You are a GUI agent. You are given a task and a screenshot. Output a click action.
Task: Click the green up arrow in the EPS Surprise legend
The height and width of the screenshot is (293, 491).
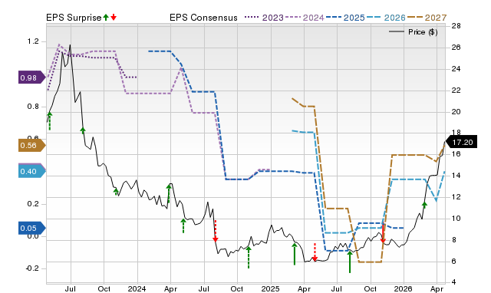pos(106,18)
